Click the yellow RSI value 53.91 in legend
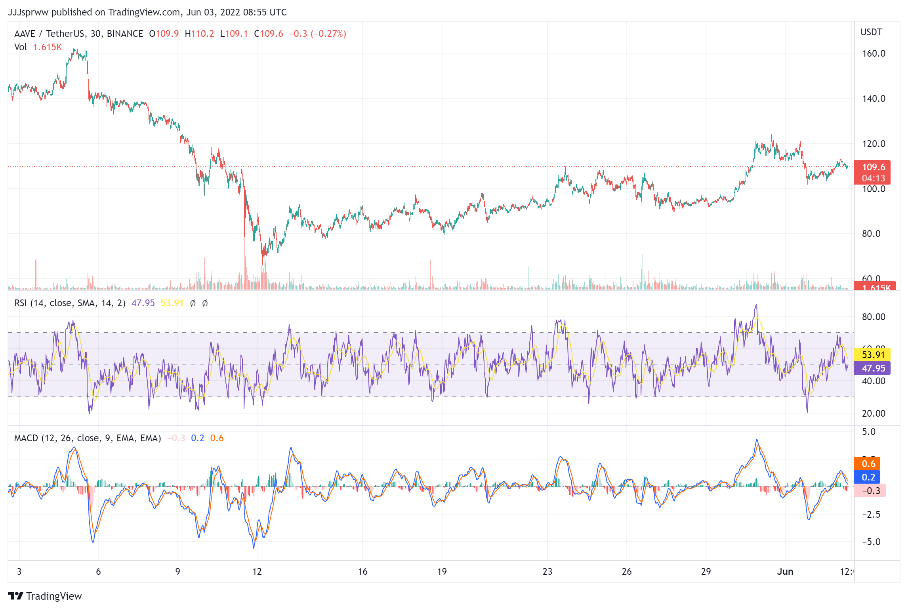Image resolution: width=908 pixels, height=610 pixels. [x=172, y=303]
